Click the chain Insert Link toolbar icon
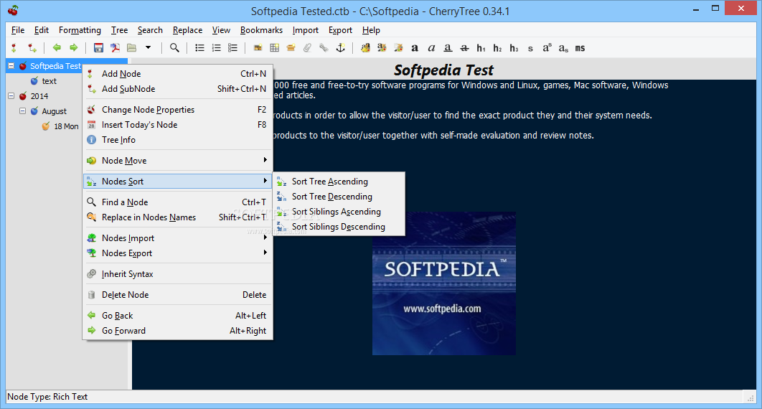 coord(324,47)
